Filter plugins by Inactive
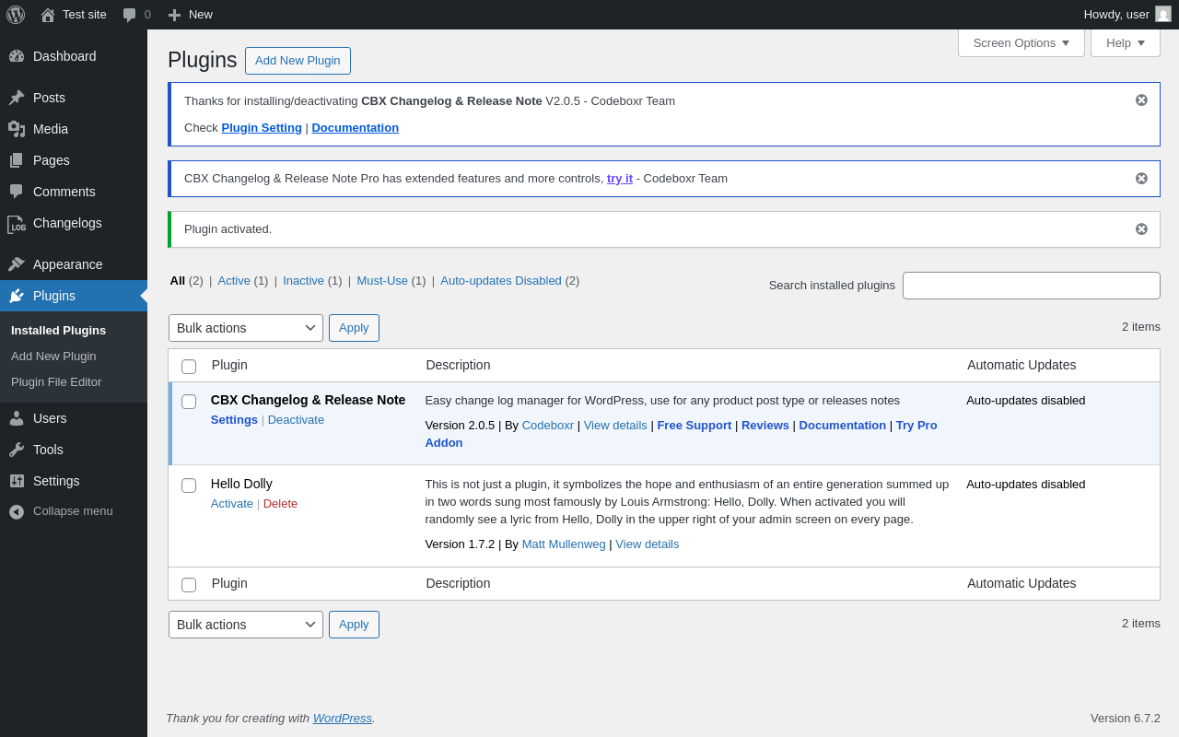 [x=303, y=281]
